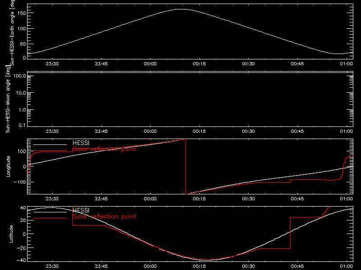The image size is (361, 270).
Task: Click the 40 tick on Latitude axis
Action: pyautogui.click(x=23, y=207)
